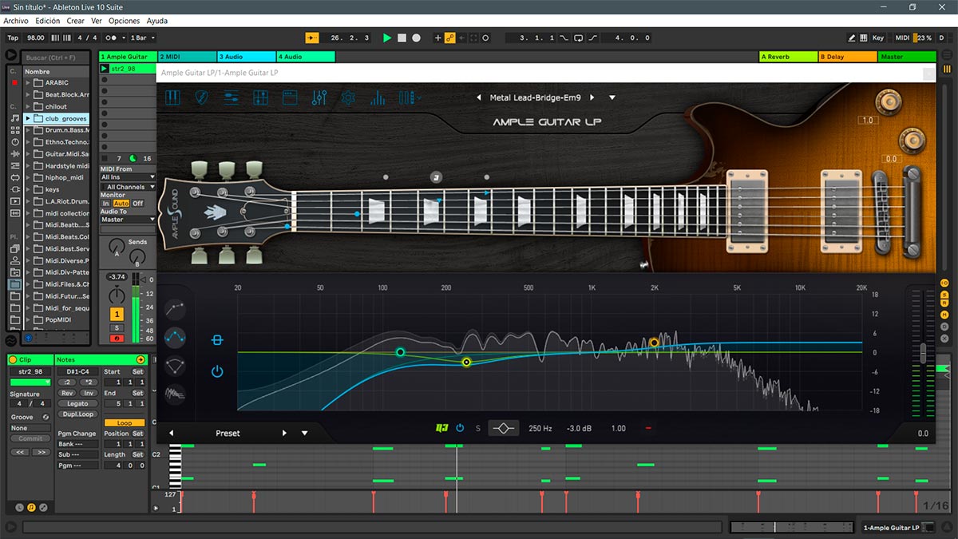Set Monitor to Off
Viewport: 958px width, 539px height.
tap(137, 204)
